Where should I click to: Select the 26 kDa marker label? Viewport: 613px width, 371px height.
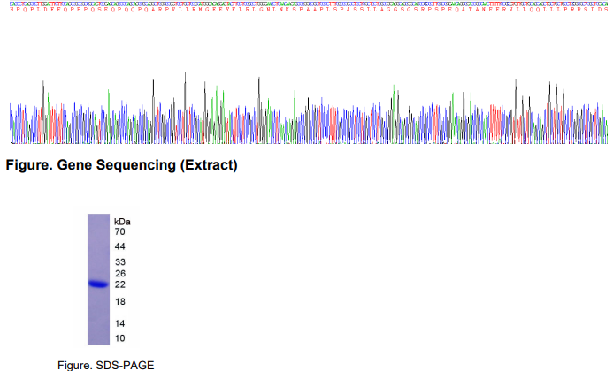click(x=119, y=273)
